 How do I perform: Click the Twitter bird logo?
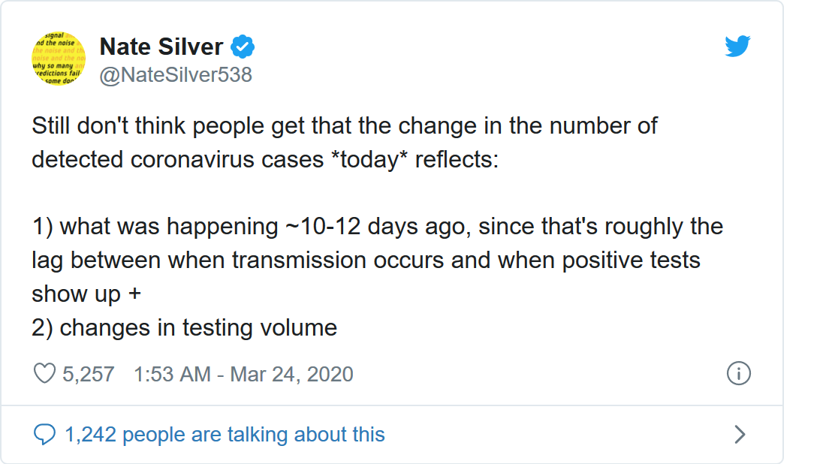[x=737, y=47]
